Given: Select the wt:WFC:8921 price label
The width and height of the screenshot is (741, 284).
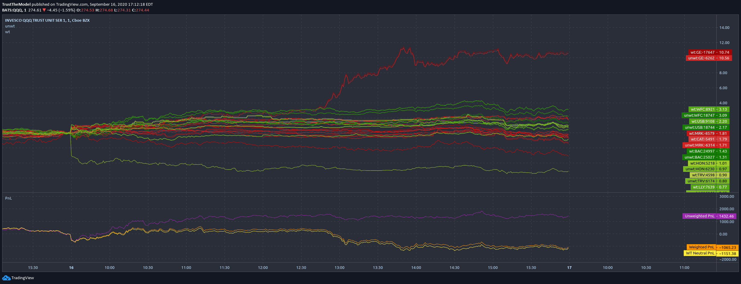Looking at the screenshot, I should [702, 109].
